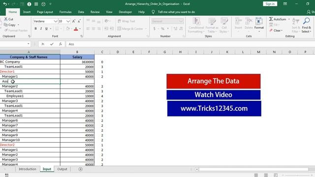Click the Ribbon Display Options icon
This screenshot has height=177, width=315.
285,4
